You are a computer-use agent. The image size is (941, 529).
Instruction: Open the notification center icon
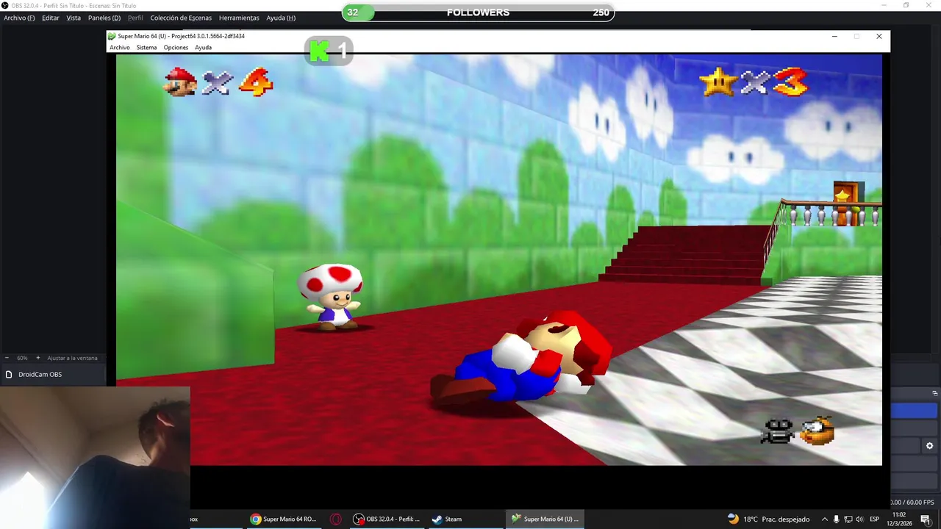pos(926,519)
